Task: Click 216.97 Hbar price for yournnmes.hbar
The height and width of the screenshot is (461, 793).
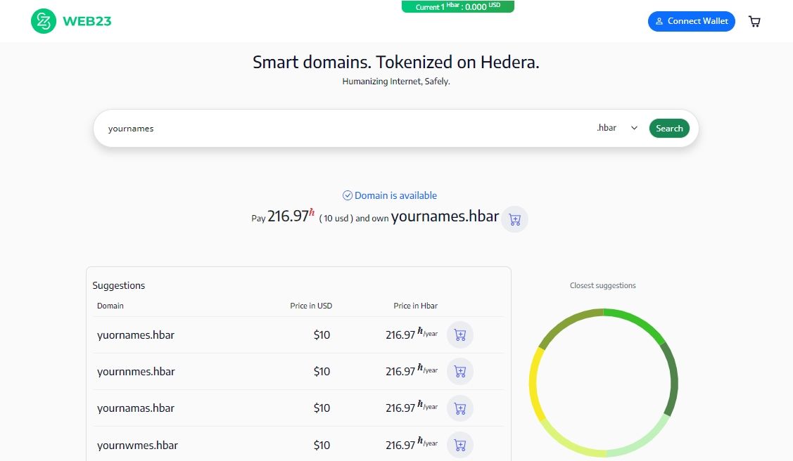Action: pyautogui.click(x=412, y=371)
